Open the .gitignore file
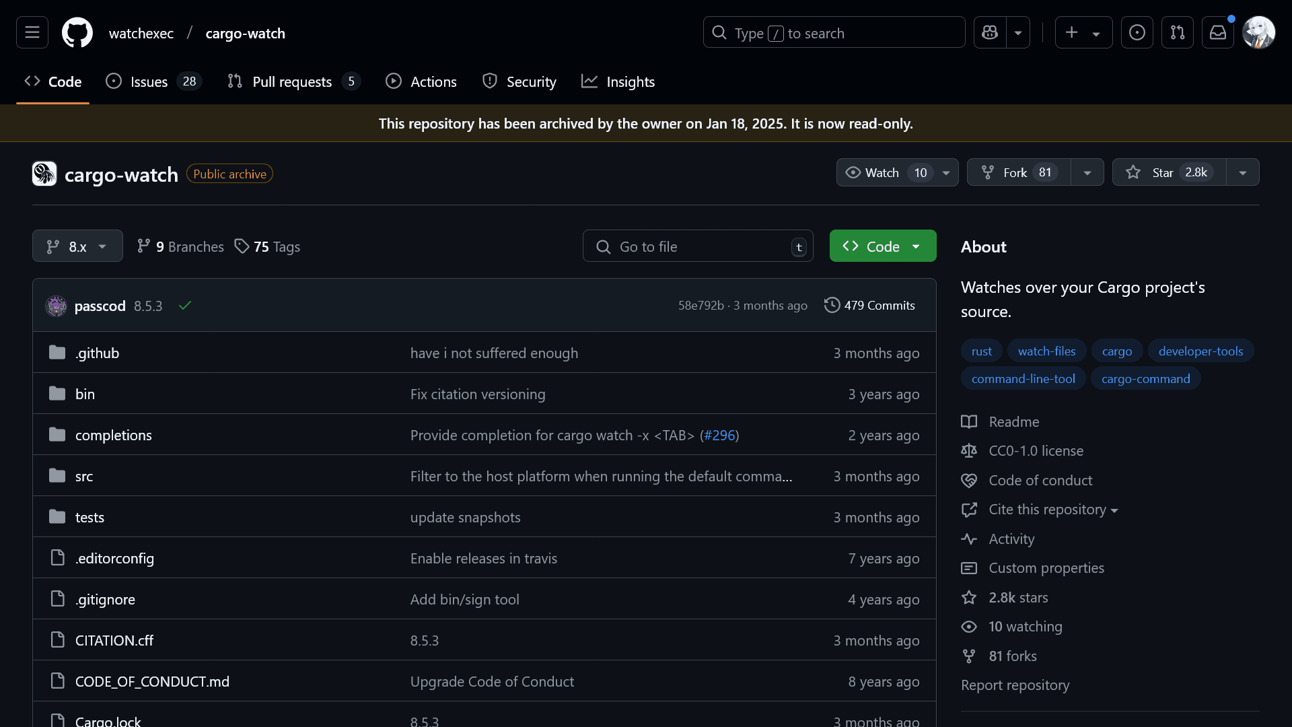Viewport: 1292px width, 727px height. 105,599
